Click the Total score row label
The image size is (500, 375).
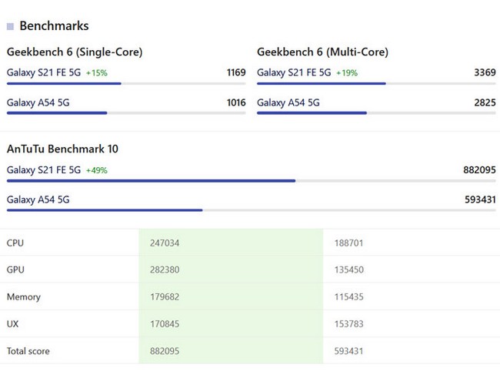(x=28, y=351)
